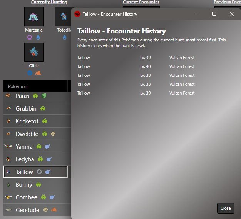The width and height of the screenshot is (241, 219).
Task: Click Taillow normal type icon
Action: coord(39,172)
